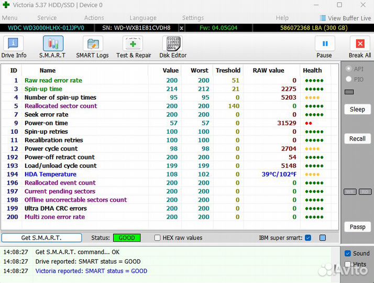Switch to Test & Repair tool

tap(133, 47)
